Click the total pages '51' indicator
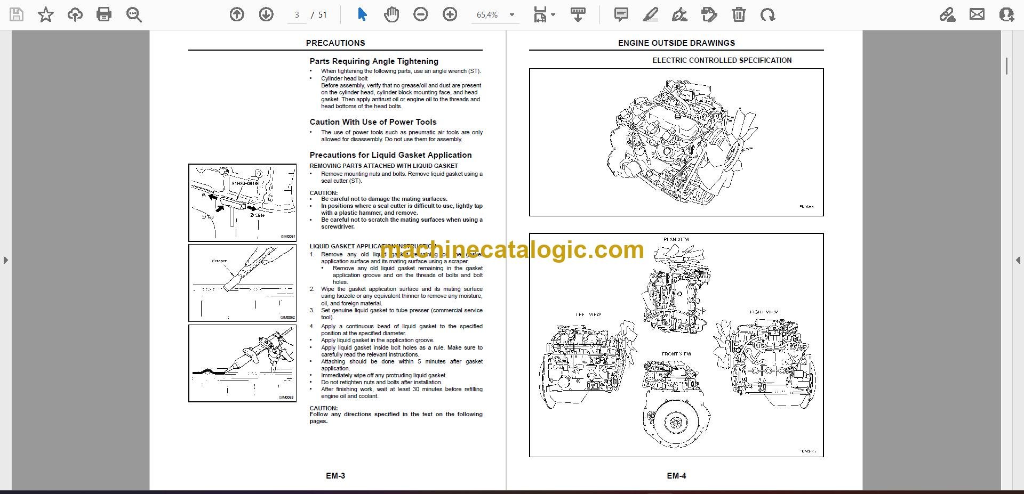Viewport: 1024px width, 494px height. pos(322,15)
